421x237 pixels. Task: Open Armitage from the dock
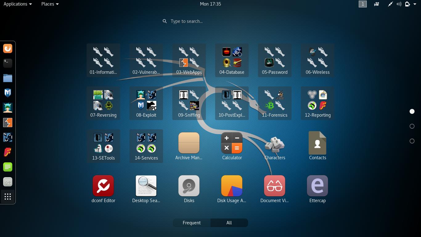pyautogui.click(x=8, y=108)
